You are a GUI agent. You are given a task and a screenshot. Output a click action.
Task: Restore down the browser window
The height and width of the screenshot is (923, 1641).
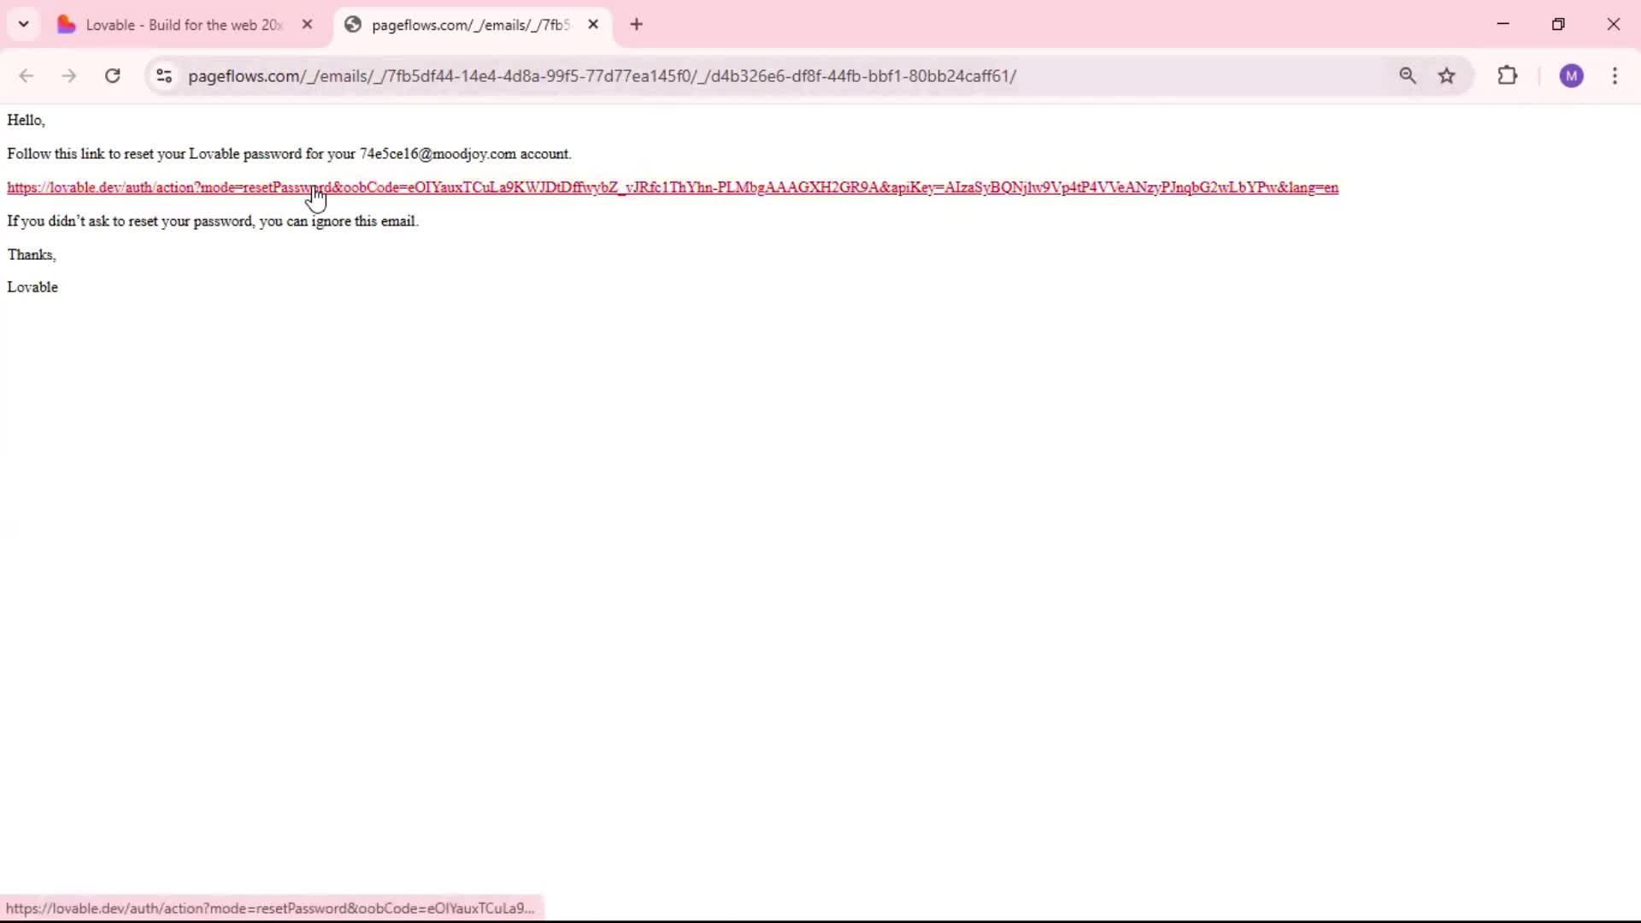coord(1558,24)
